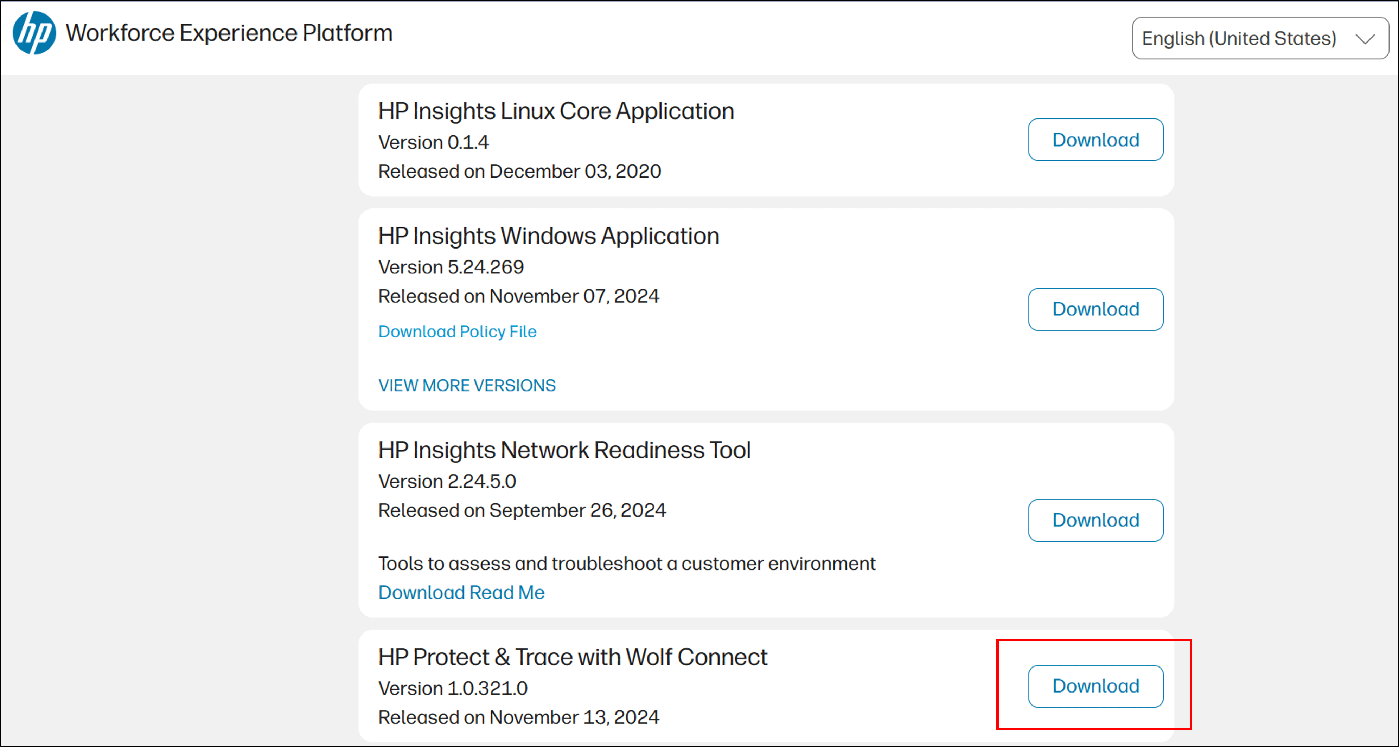Open the English (United States) language dropdown

point(1260,38)
